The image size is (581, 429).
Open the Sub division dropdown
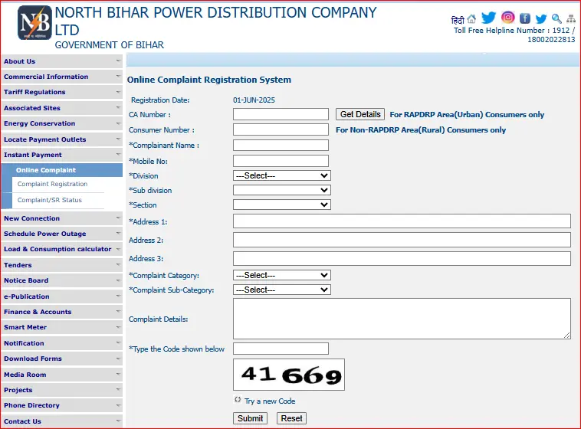pos(282,190)
